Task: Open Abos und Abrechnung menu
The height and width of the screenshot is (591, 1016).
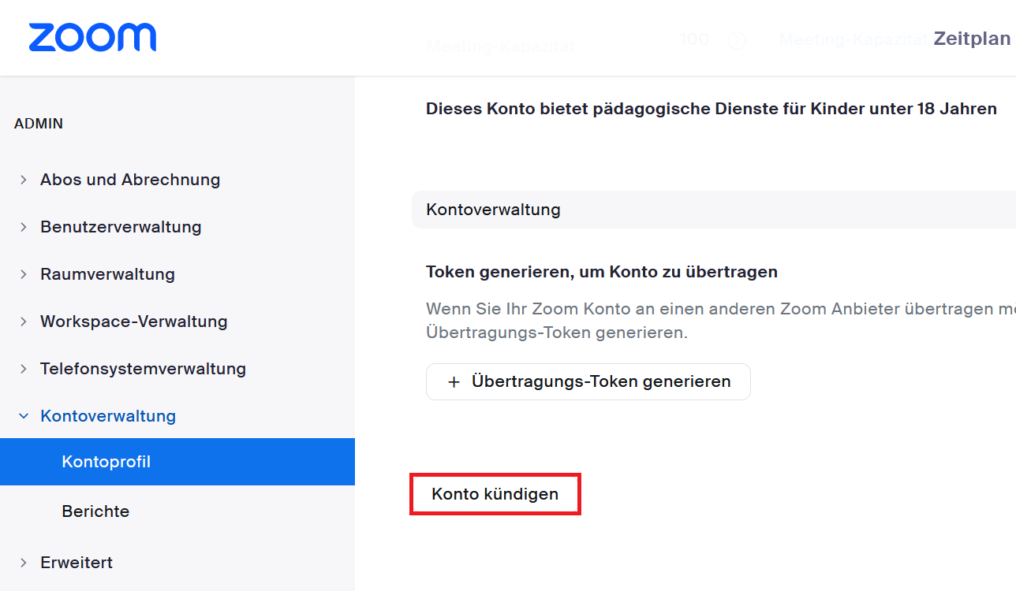Action: (130, 180)
